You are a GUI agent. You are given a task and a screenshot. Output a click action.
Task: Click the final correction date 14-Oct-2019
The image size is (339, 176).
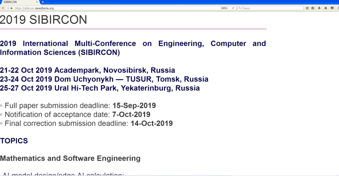(152, 124)
